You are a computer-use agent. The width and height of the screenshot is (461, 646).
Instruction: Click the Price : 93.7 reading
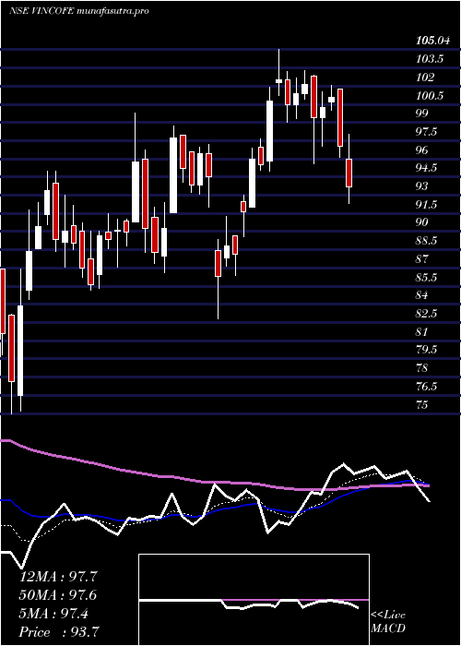tap(59, 632)
